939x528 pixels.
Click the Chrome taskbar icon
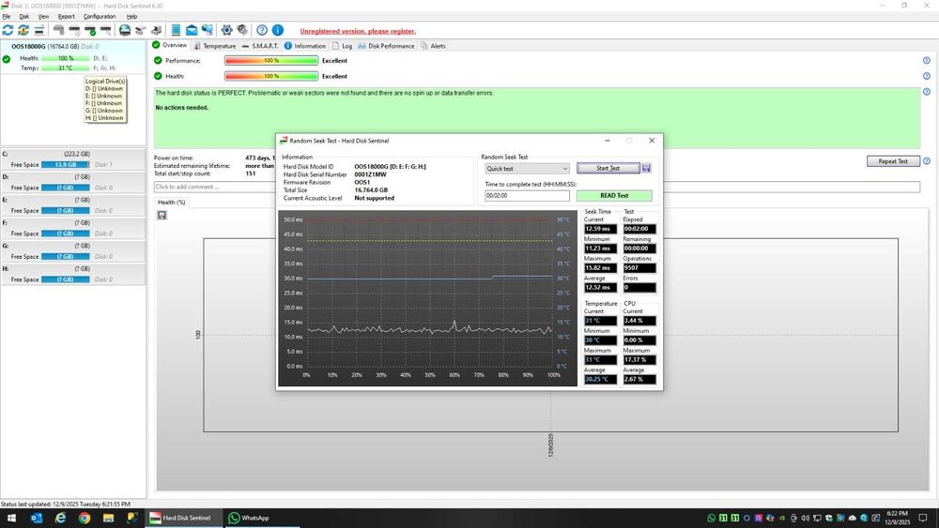(x=85, y=518)
